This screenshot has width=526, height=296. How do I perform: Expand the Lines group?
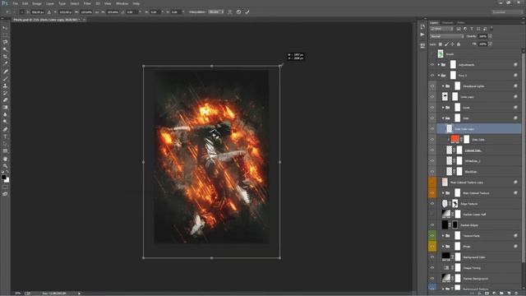443,108
